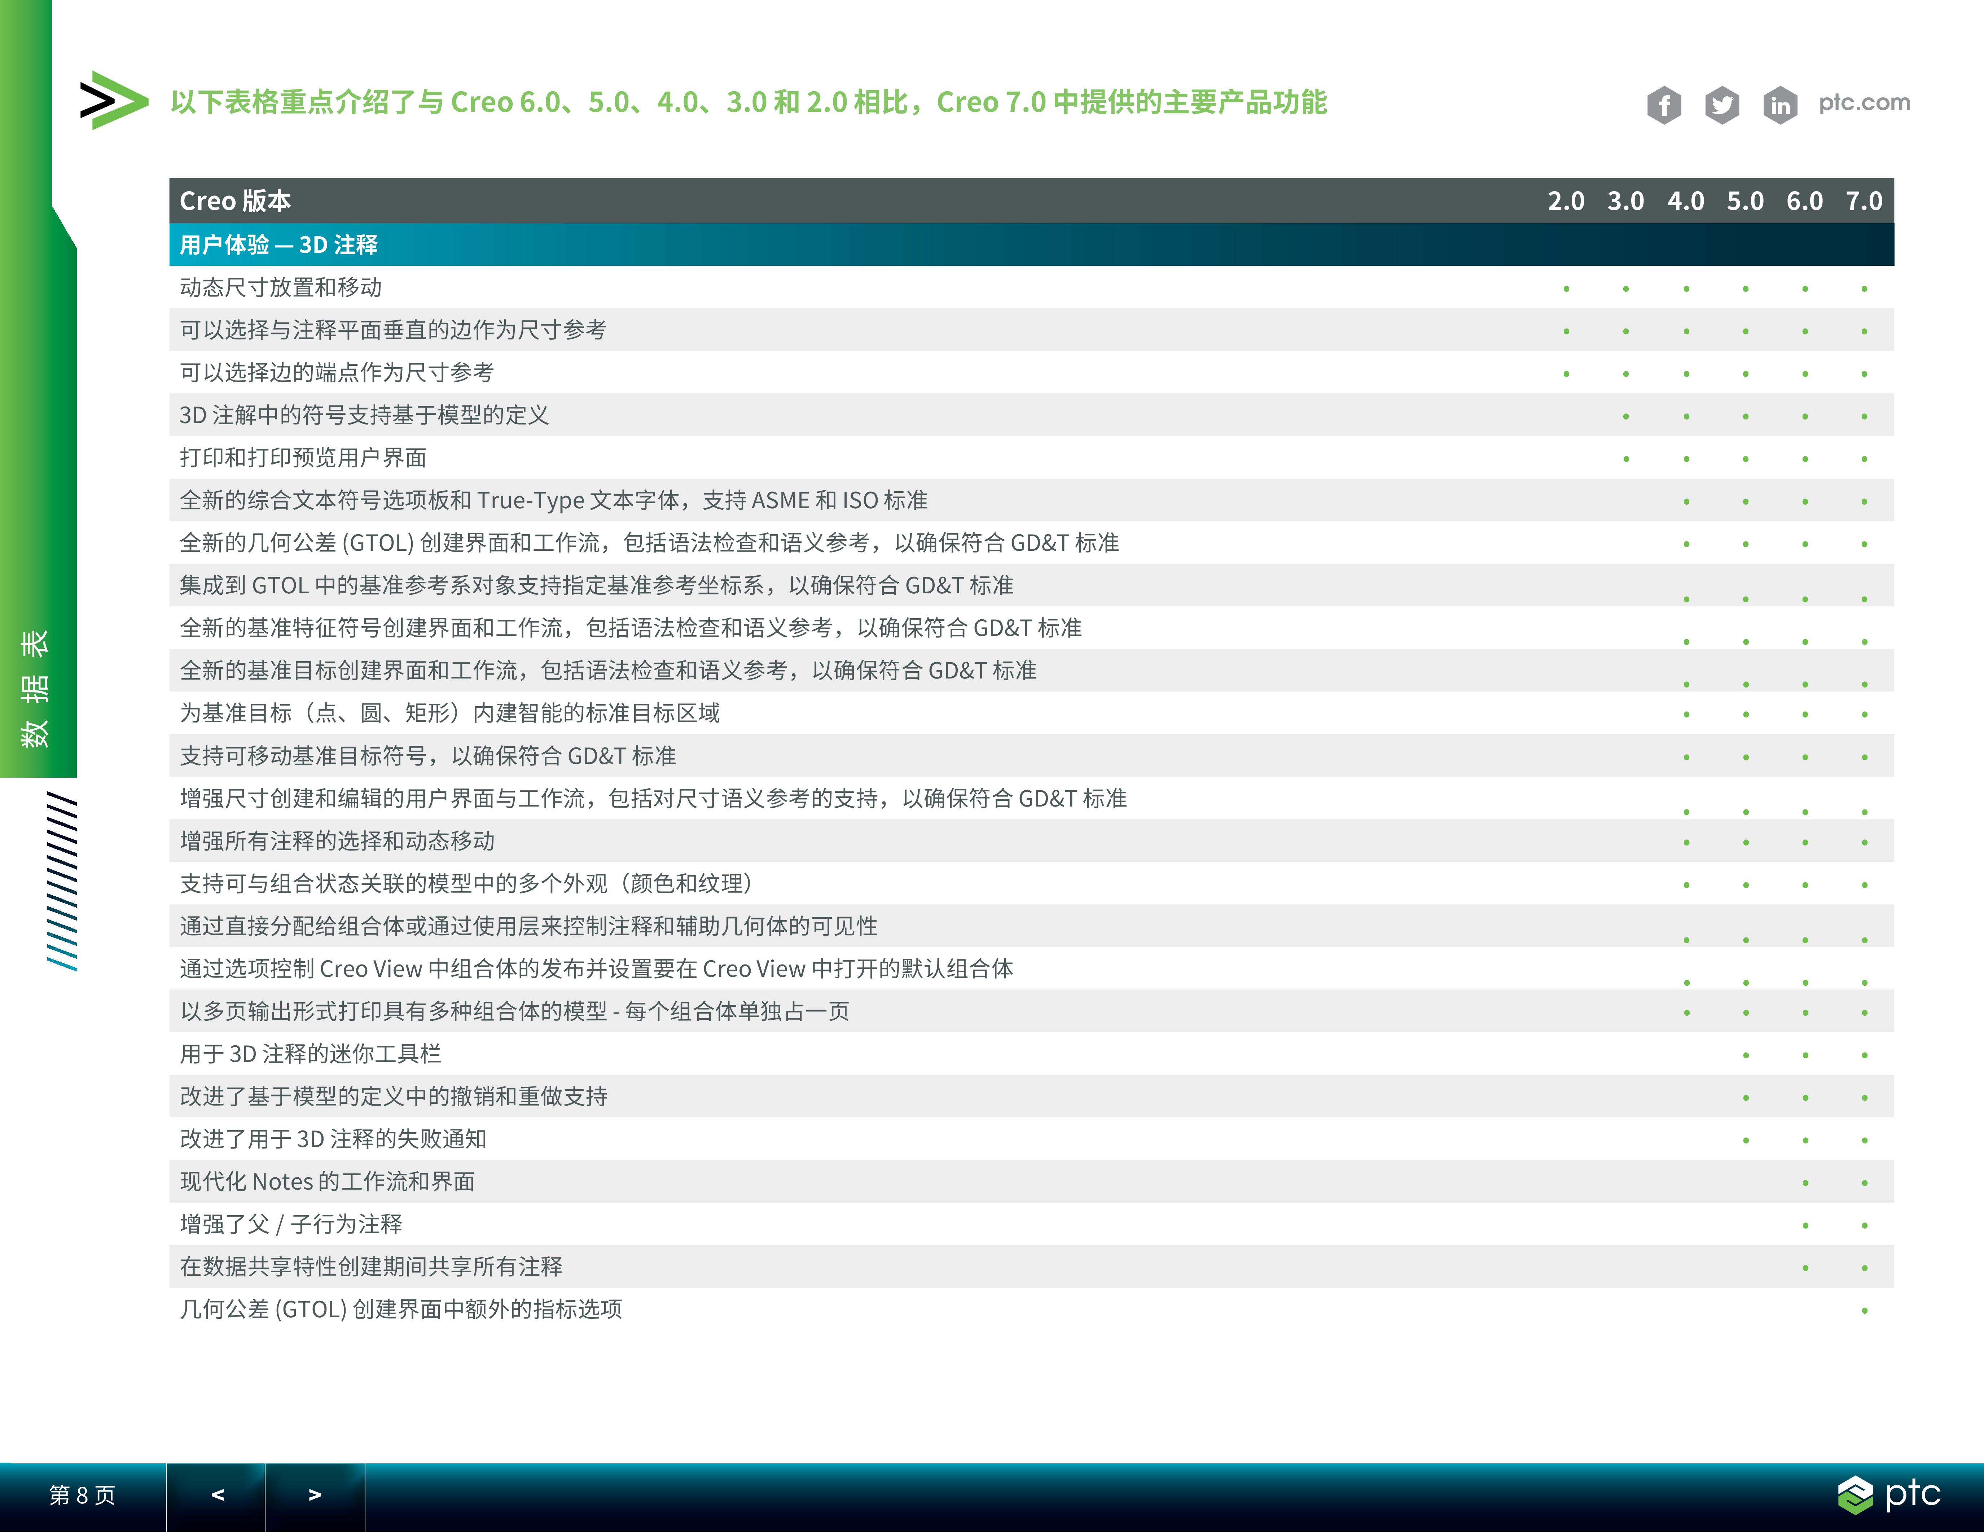Click the Creo 版本 header cell

point(235,201)
